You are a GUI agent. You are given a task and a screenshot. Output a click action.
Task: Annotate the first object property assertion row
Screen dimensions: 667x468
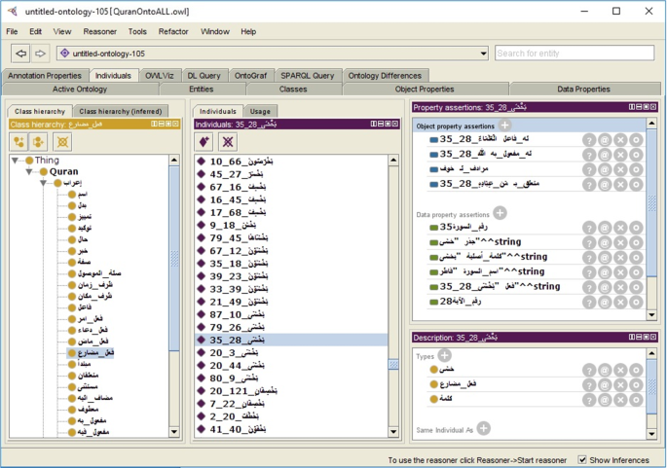click(x=605, y=140)
